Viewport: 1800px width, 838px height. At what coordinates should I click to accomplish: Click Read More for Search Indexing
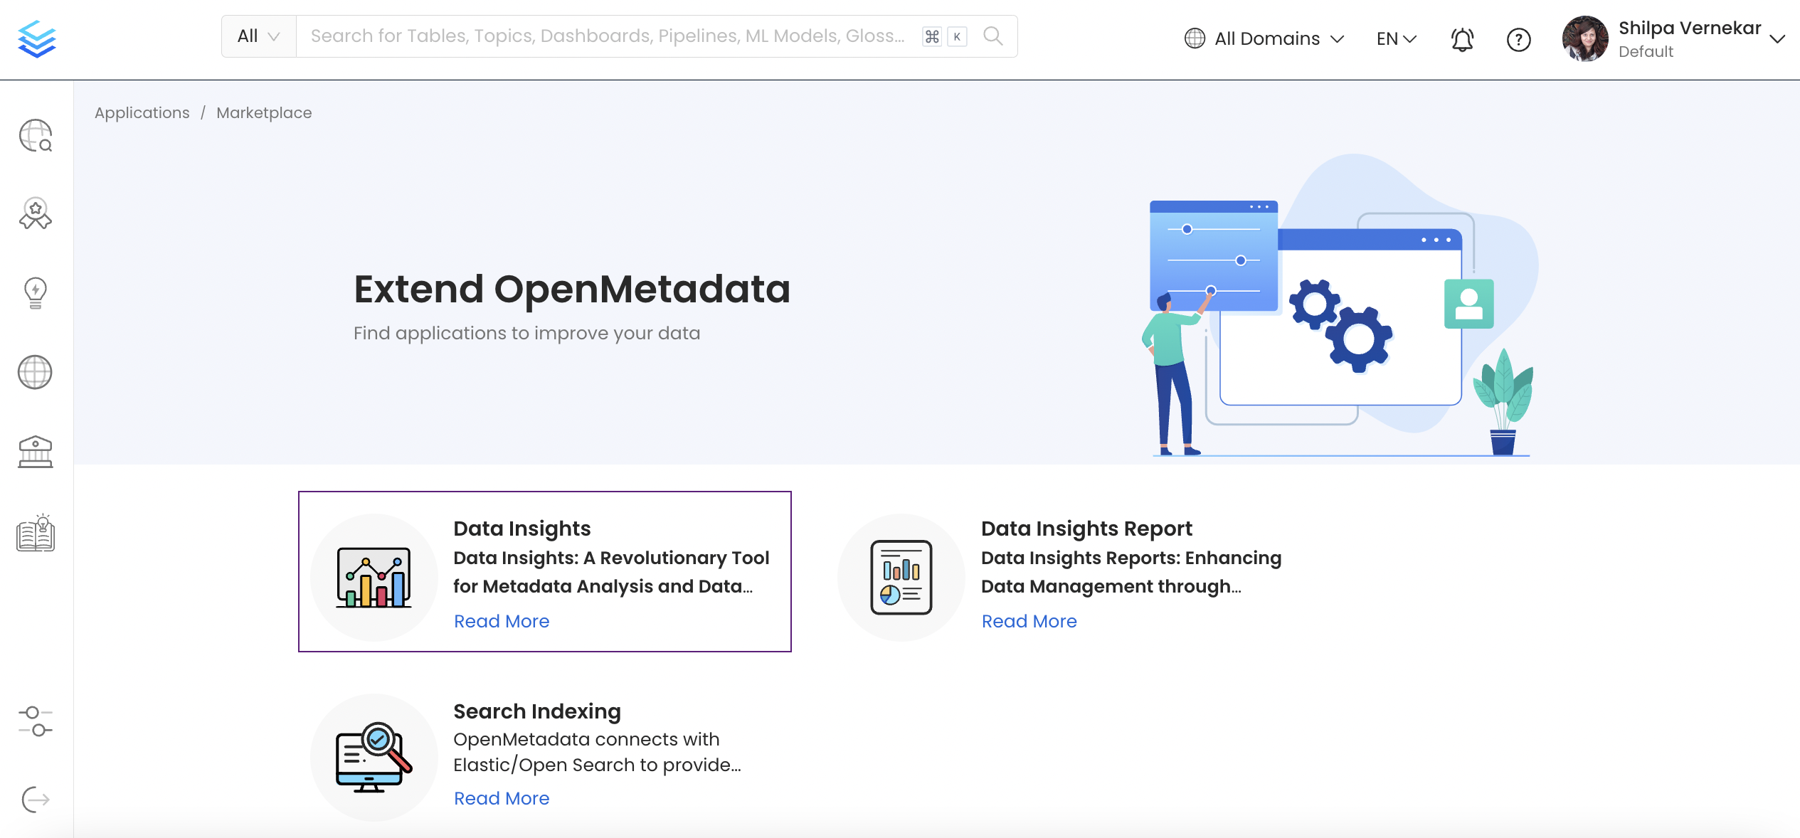tap(501, 798)
